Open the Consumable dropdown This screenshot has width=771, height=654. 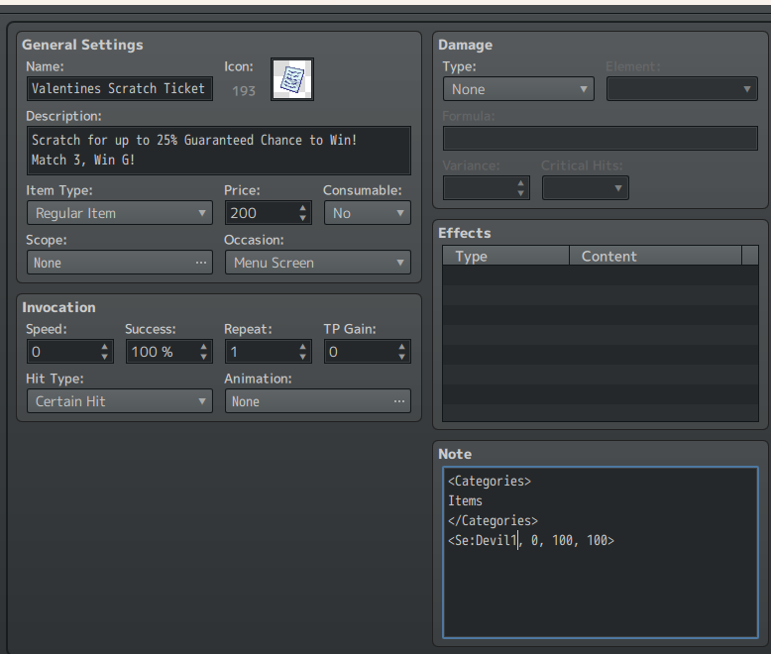pos(368,213)
